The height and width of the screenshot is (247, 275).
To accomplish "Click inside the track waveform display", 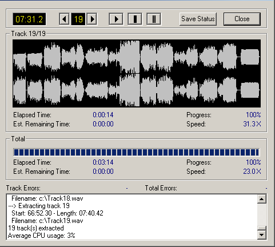I will [x=137, y=73].
